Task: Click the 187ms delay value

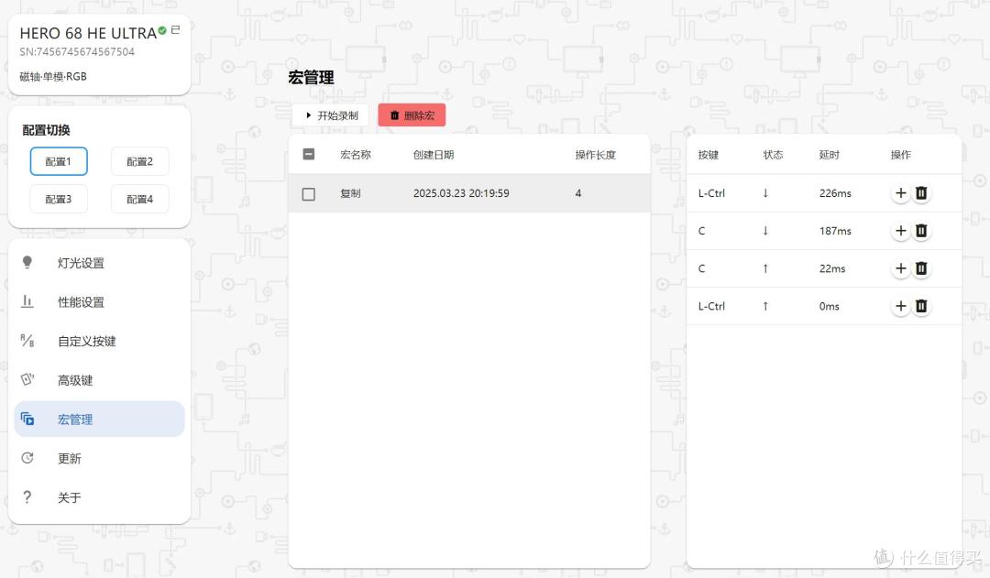Action: pyautogui.click(x=835, y=231)
